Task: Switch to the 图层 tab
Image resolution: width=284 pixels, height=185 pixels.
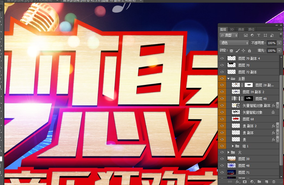Action: 223,29
